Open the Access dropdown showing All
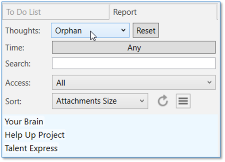Viewport: 225px width, 162px height. tap(134, 83)
